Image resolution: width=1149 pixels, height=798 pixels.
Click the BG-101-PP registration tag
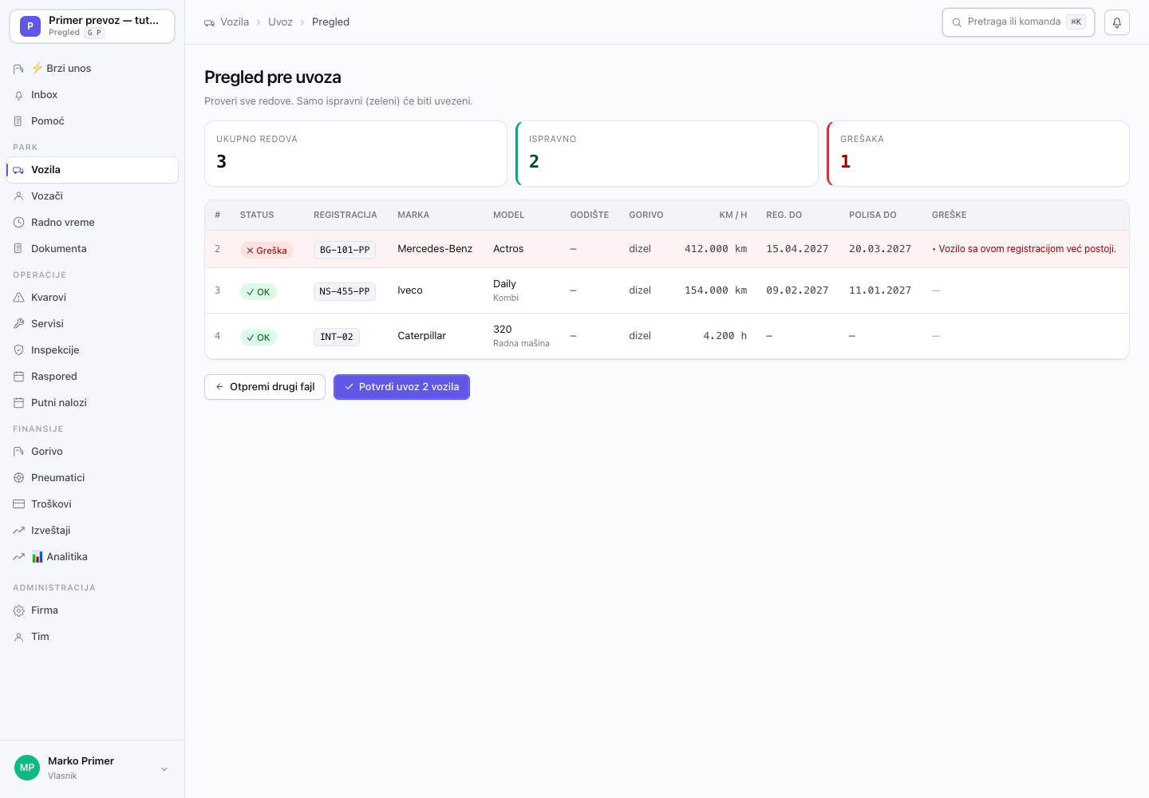[345, 250]
